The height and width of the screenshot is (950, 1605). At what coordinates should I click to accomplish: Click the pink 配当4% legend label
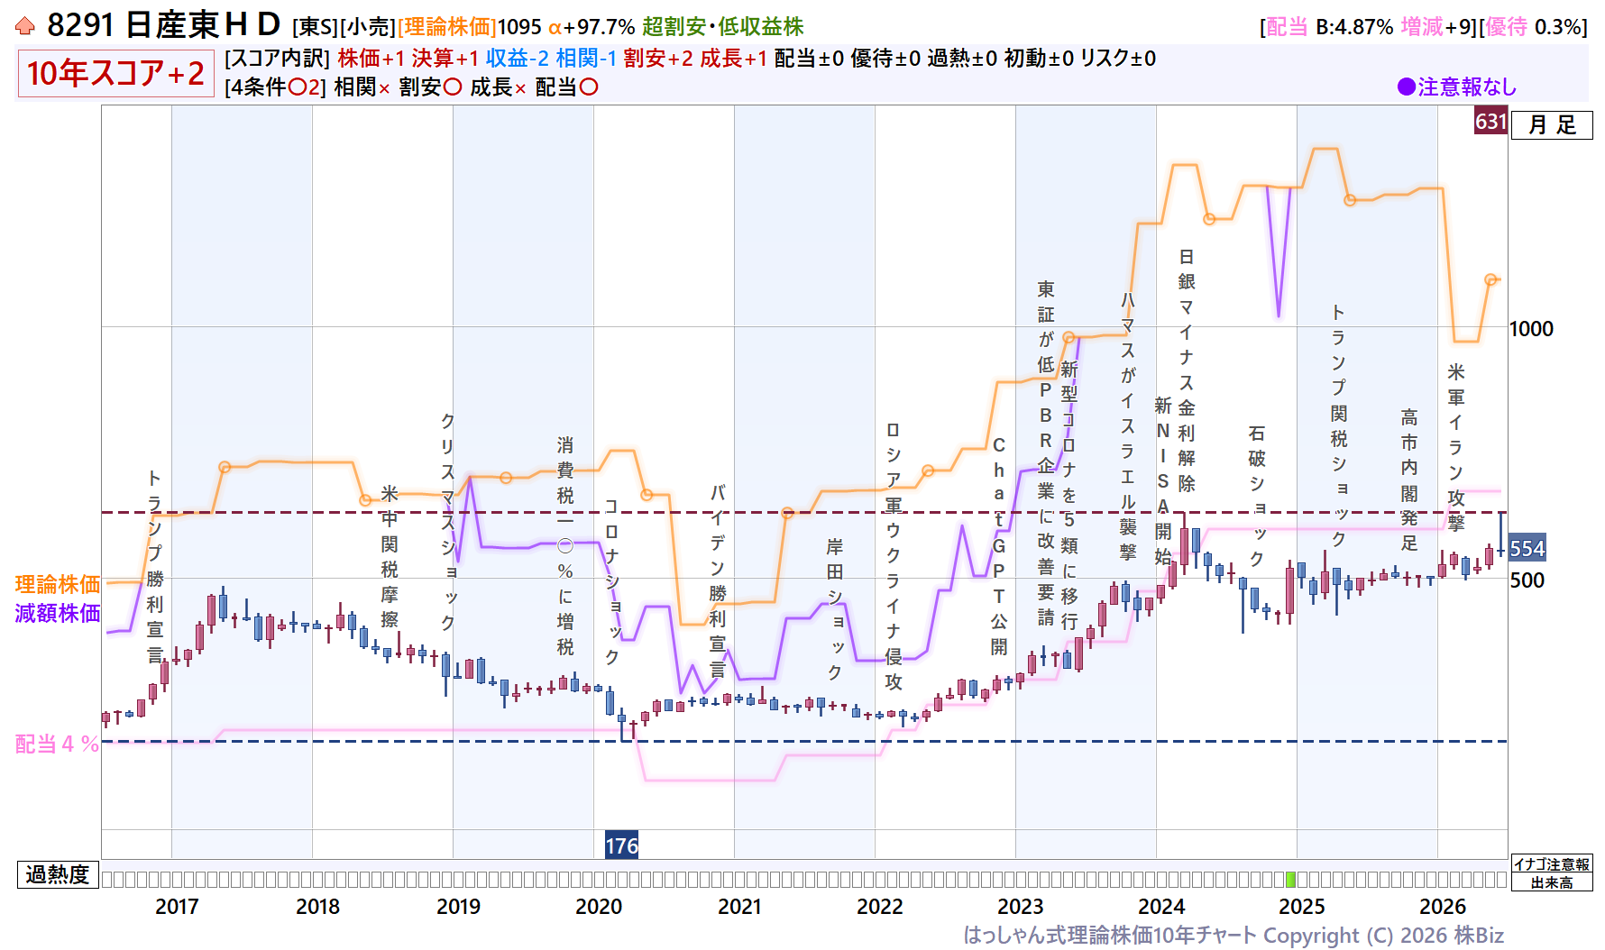(x=57, y=744)
